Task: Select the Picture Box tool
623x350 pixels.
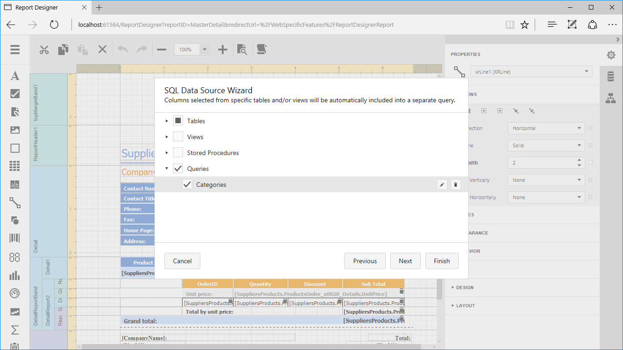Action: click(x=15, y=130)
